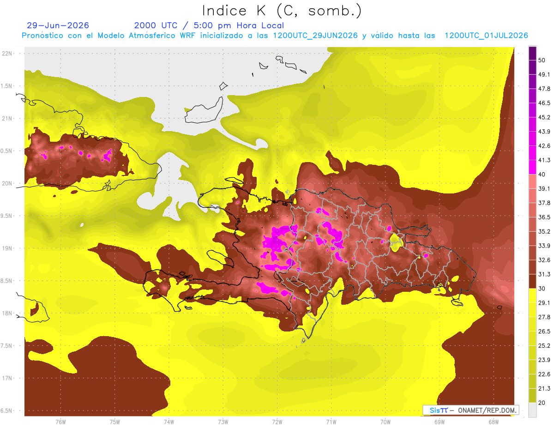Click the longitude axis label '74W'
This screenshot has height=428, width=554.
click(x=169, y=422)
